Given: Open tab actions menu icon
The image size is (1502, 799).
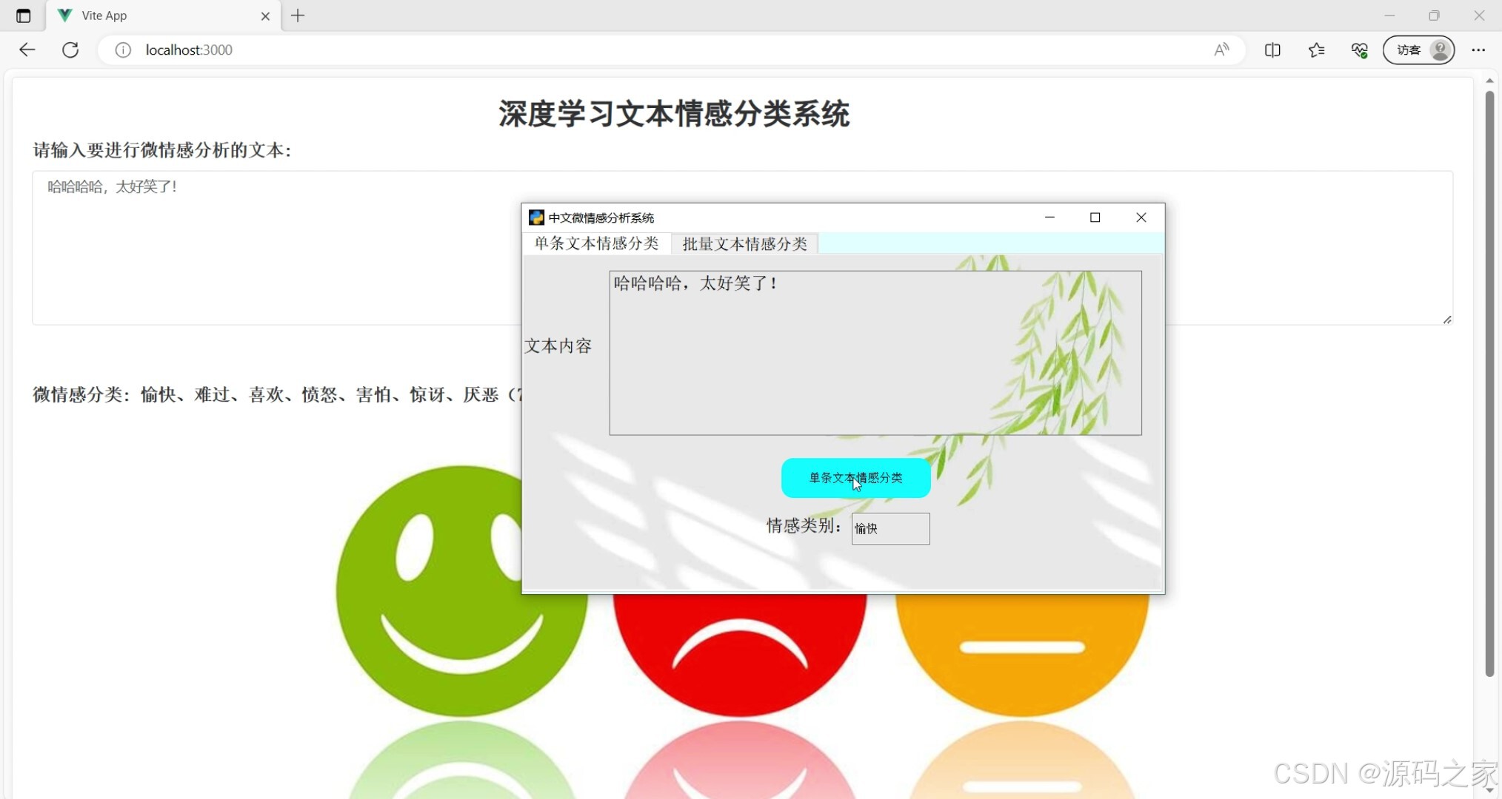Looking at the screenshot, I should pyautogui.click(x=23, y=16).
